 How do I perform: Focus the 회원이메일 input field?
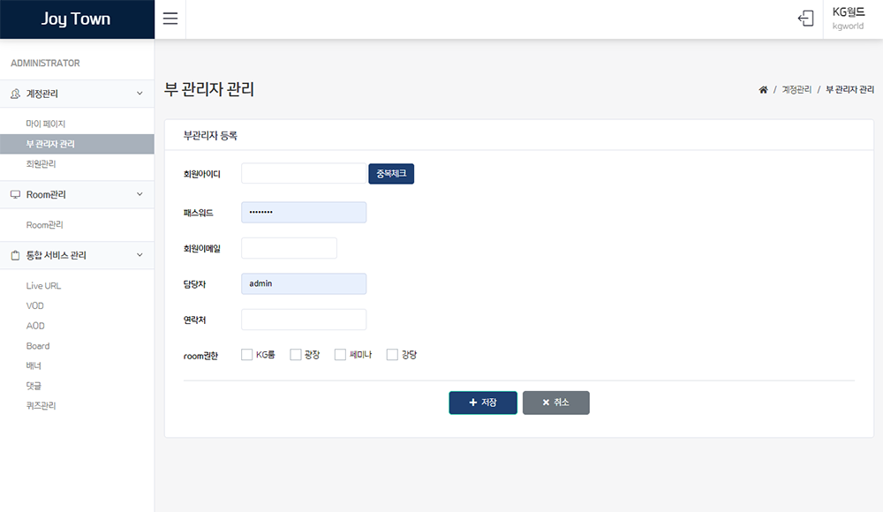click(x=289, y=248)
